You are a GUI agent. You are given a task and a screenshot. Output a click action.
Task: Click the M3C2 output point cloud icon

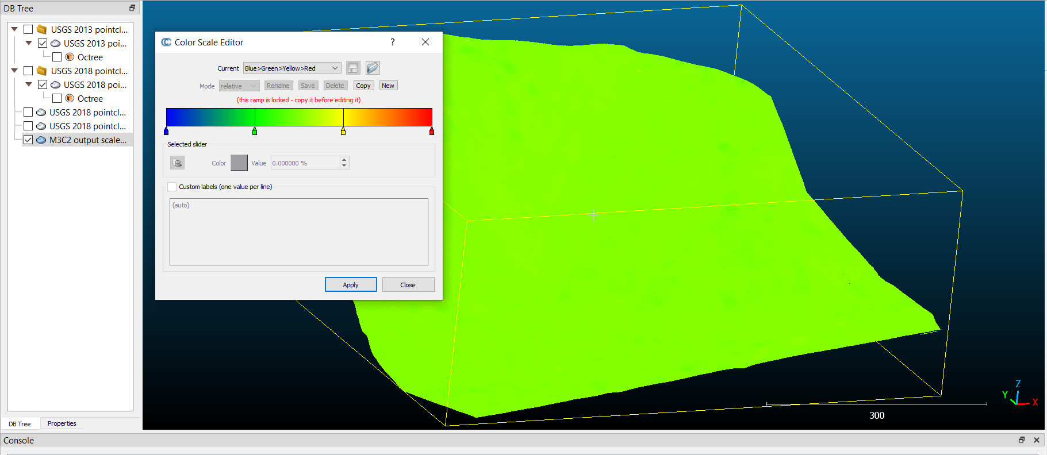[41, 140]
